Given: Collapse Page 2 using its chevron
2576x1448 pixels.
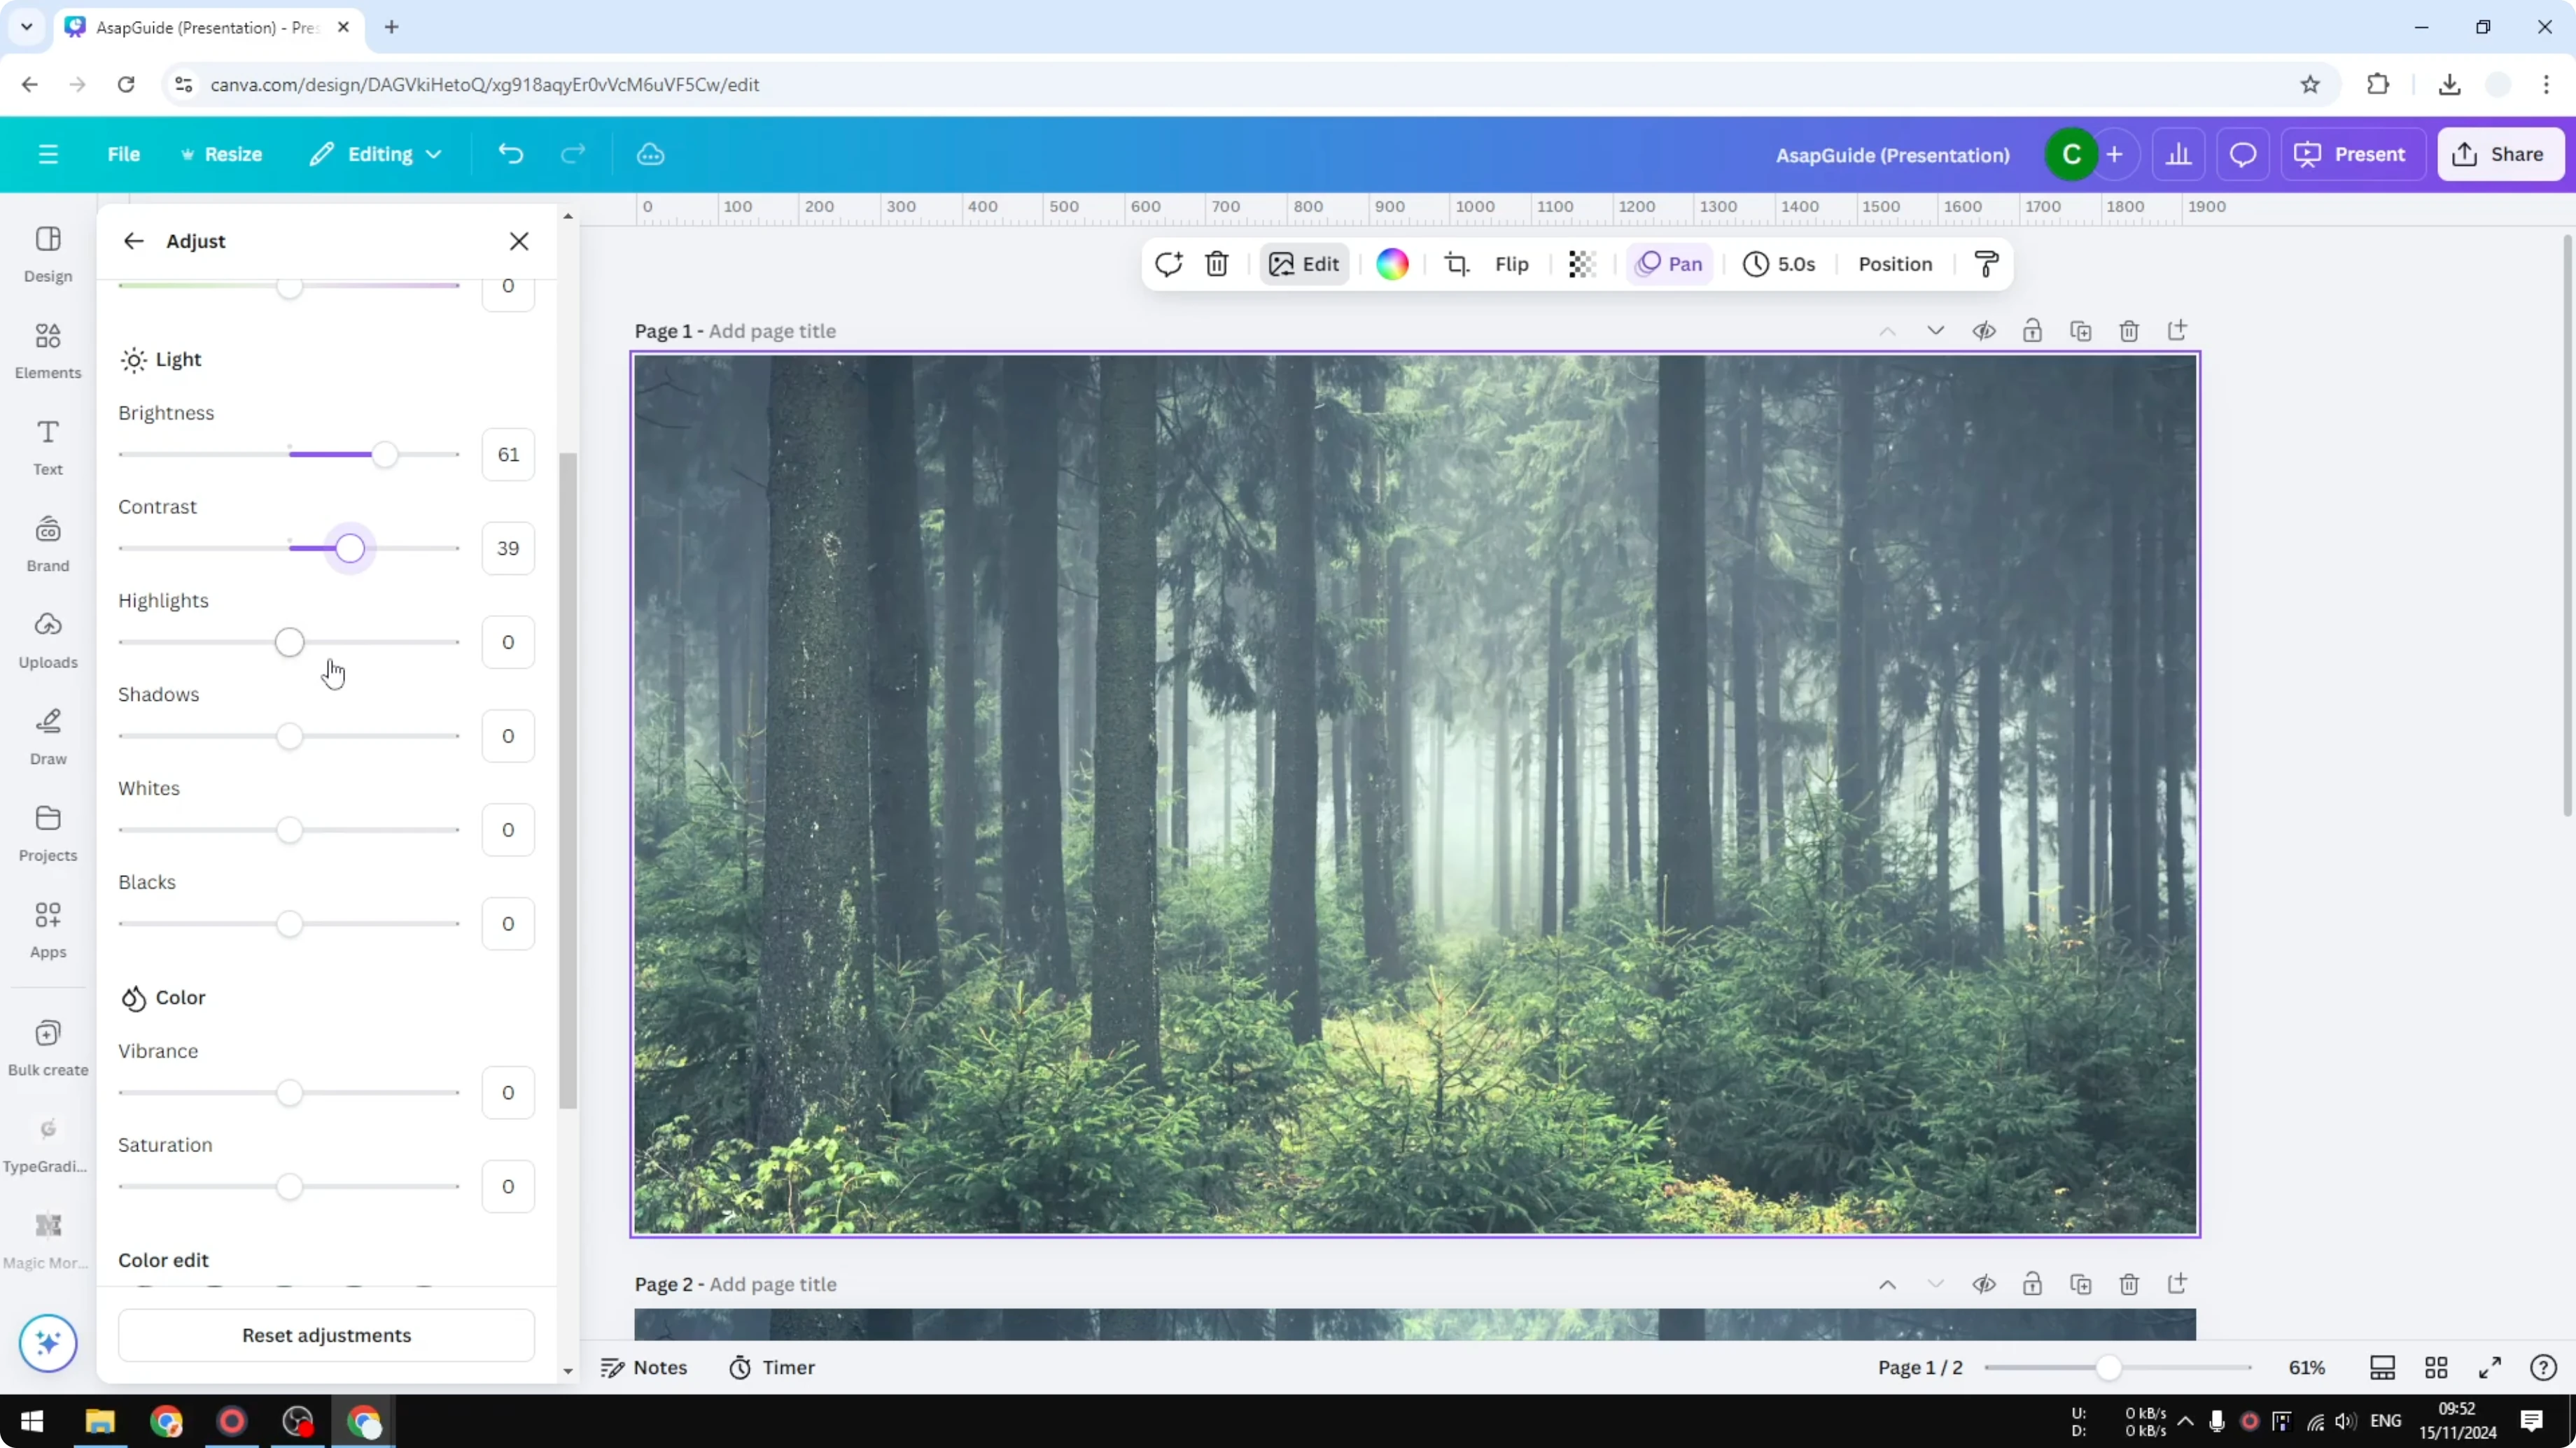Looking at the screenshot, I should coord(1935,1284).
